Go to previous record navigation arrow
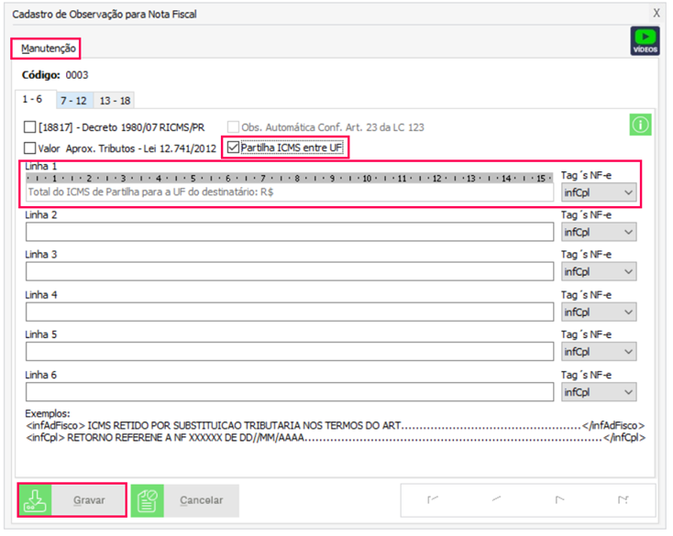 tap(496, 500)
